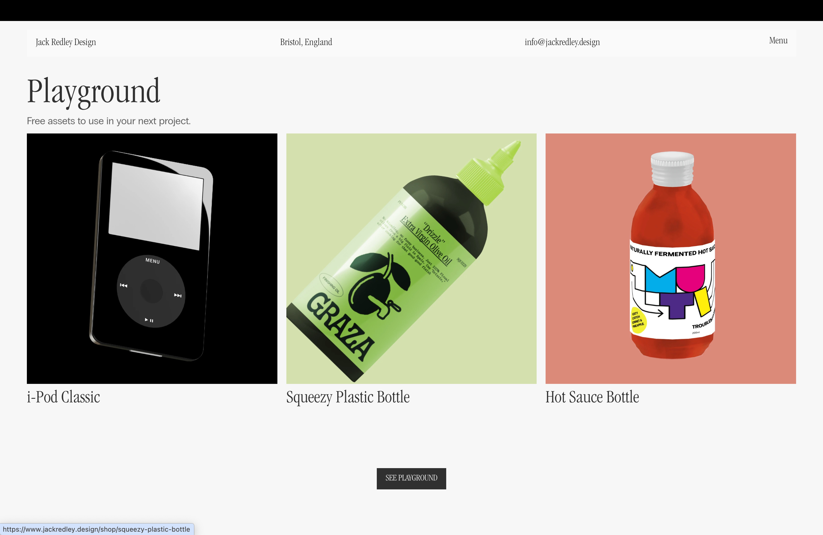Click the MENU label on iPod wheel

tap(153, 261)
